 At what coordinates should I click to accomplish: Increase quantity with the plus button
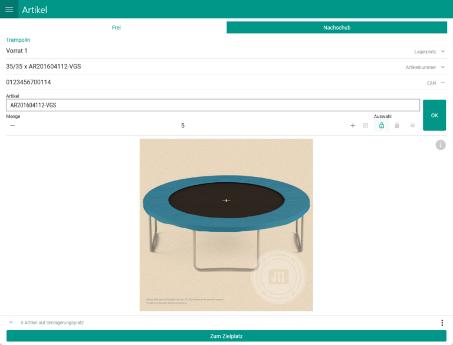(x=353, y=126)
